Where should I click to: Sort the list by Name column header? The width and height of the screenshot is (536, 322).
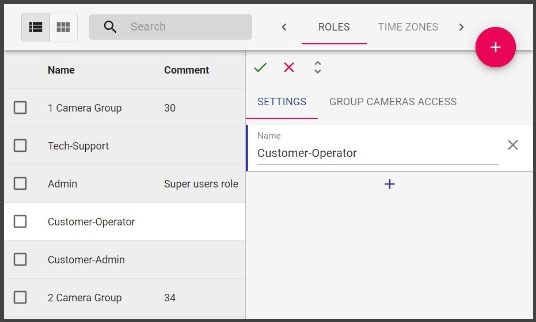coord(61,70)
